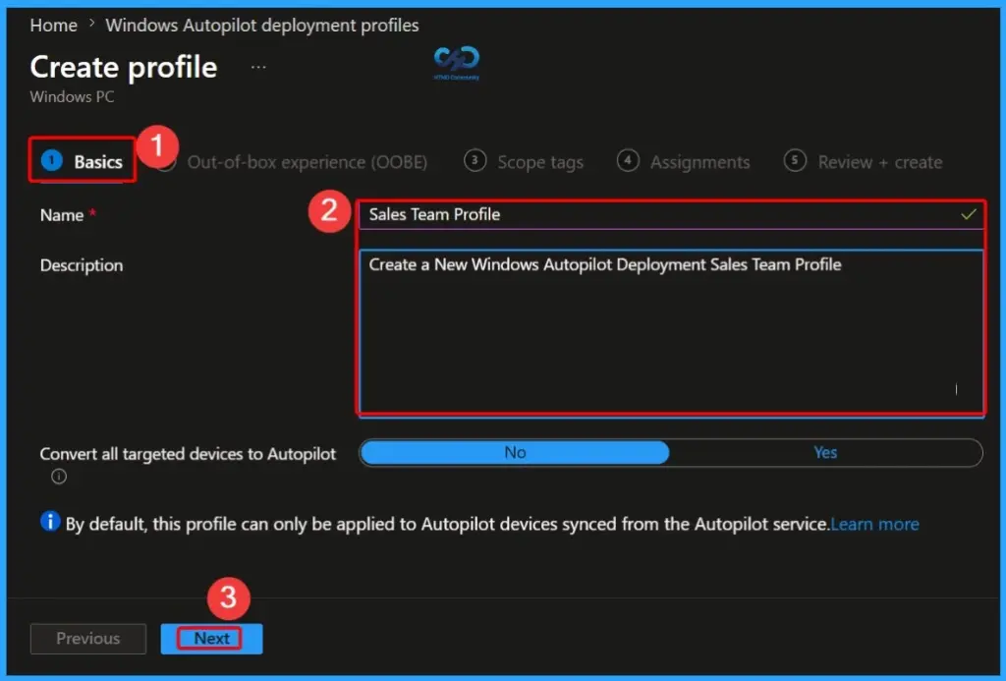This screenshot has width=1006, height=681.
Task: Go to the Scope tags step
Action: [x=524, y=162]
